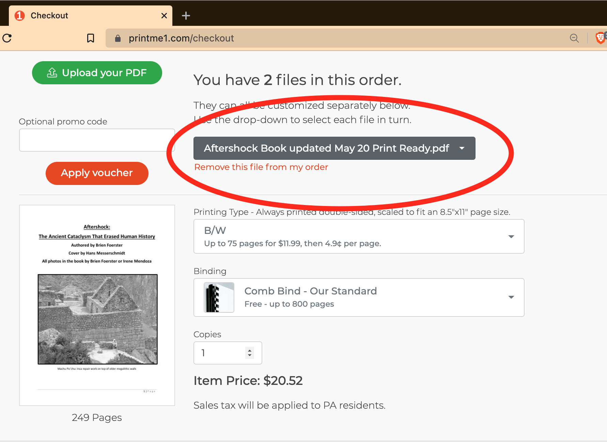Select the Checkout browser tab
Image resolution: width=607 pixels, height=442 pixels.
(x=91, y=16)
